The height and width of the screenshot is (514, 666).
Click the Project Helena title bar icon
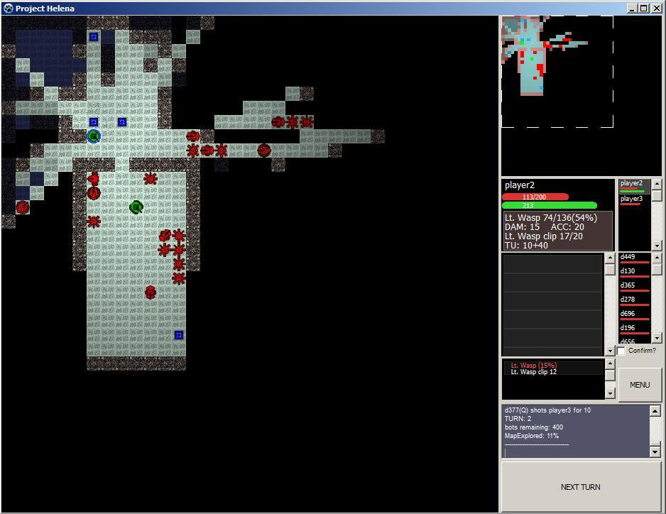click(8, 8)
